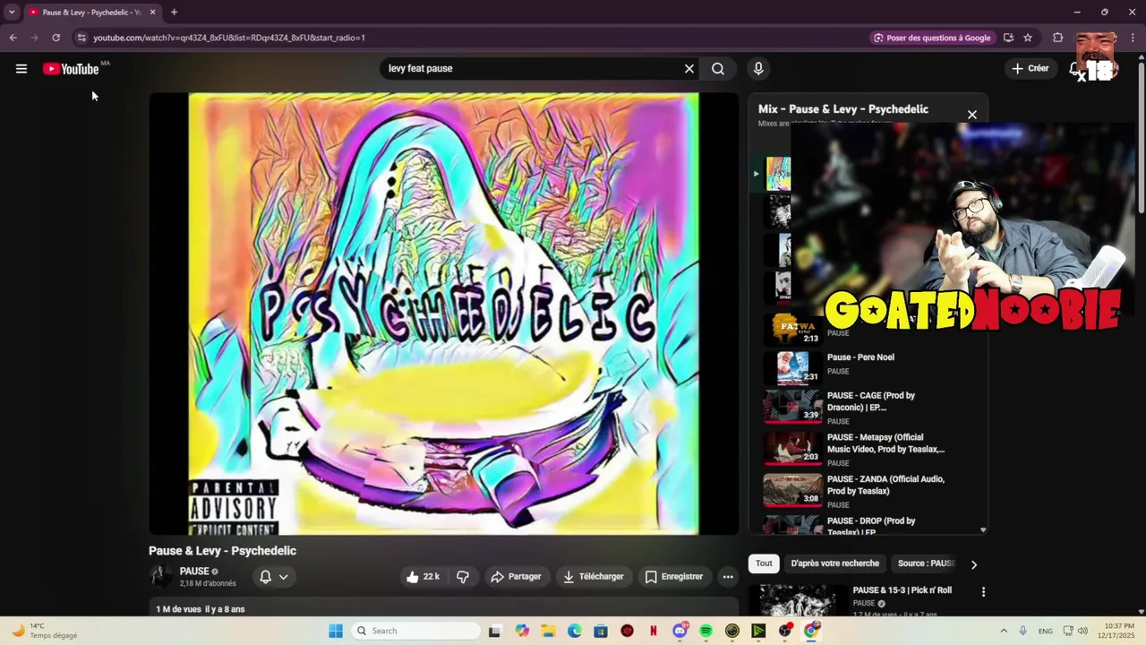Bookmark this page with the star
The image size is (1146, 645).
pos(1028,38)
